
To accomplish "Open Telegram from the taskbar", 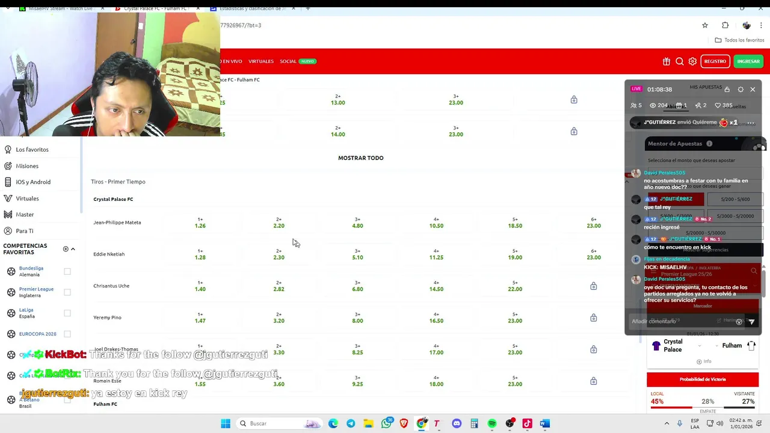I will click(351, 423).
